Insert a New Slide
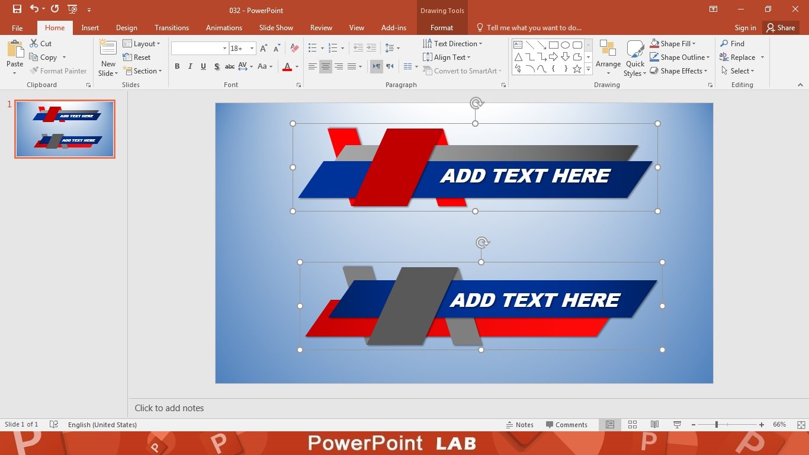This screenshot has height=455, width=809. [108, 57]
